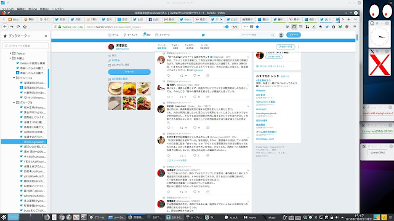Switch to the Blog browser tab

pyautogui.click(x=14, y=19)
